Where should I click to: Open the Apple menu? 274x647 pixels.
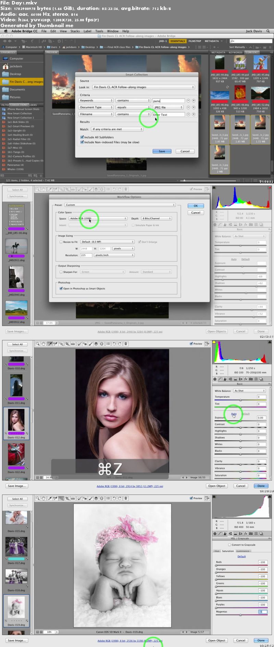[5, 31]
